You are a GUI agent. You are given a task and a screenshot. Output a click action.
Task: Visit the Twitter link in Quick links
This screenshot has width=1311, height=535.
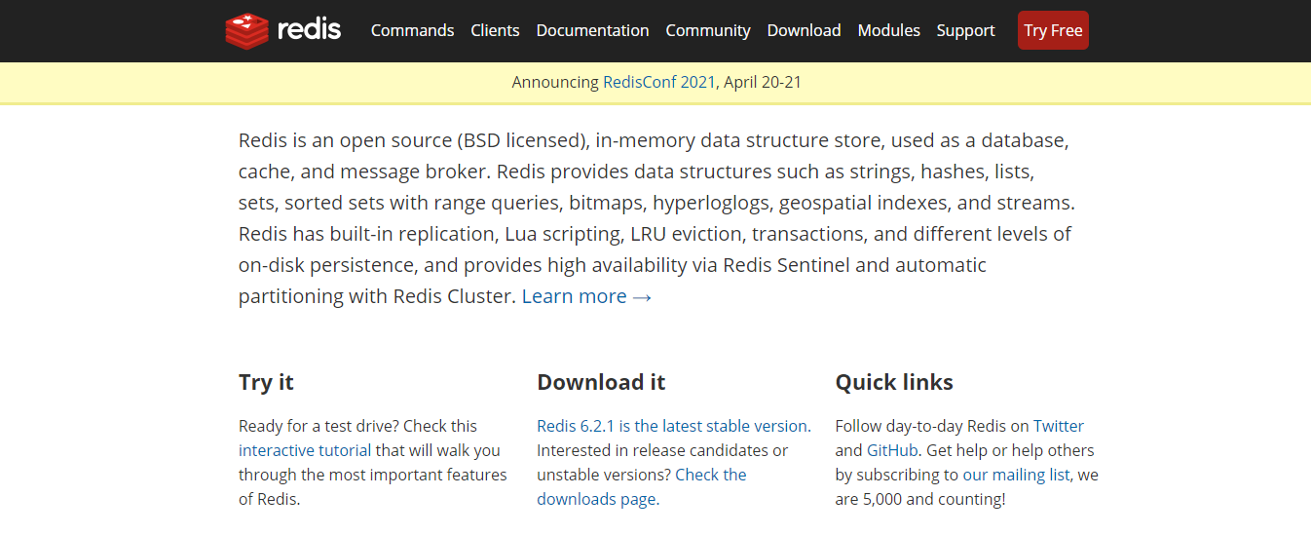pos(1059,426)
